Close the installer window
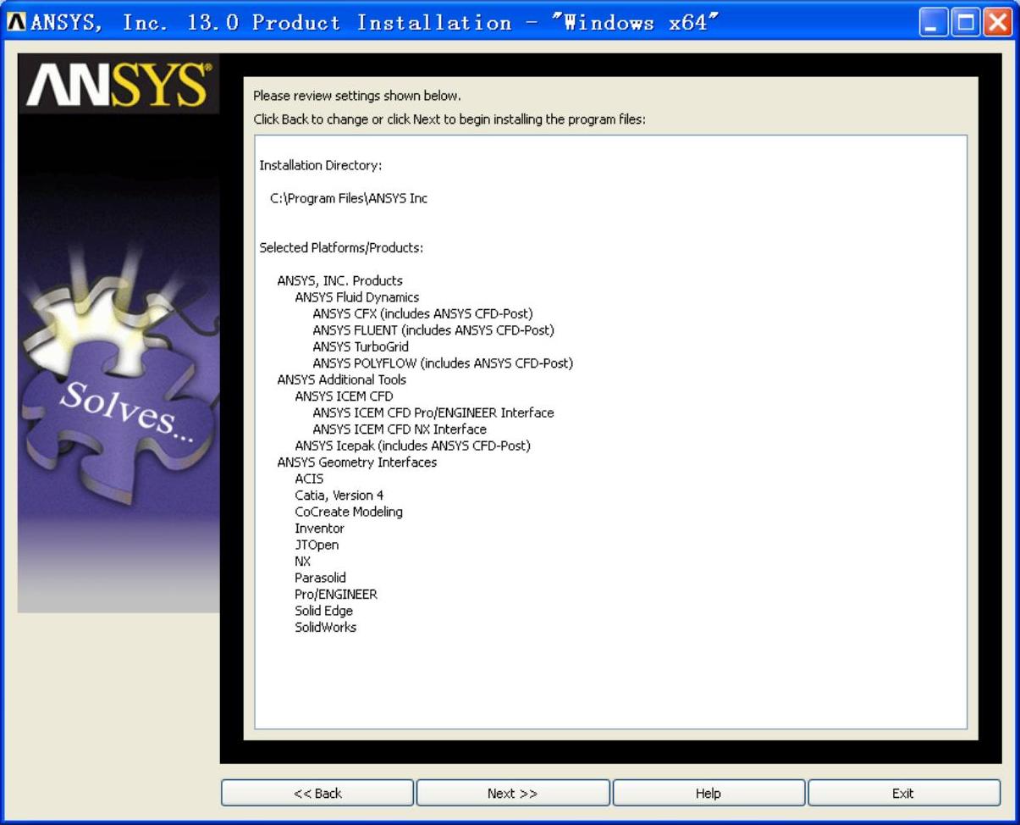Viewport: 1020px width, 825px height. pyautogui.click(x=997, y=22)
